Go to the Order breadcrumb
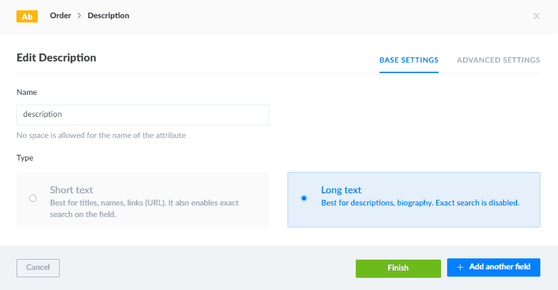558x290 pixels. click(x=60, y=16)
